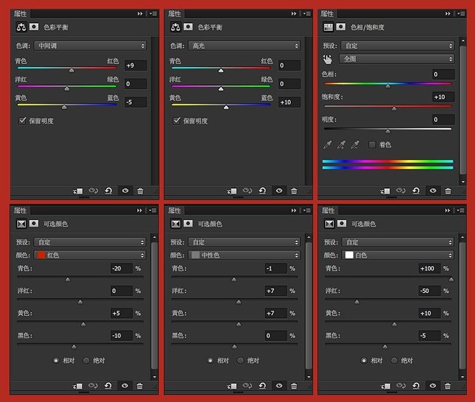Click the Magenta value field showing -50 in the Whites panel
The image size is (475, 402).
429,291
